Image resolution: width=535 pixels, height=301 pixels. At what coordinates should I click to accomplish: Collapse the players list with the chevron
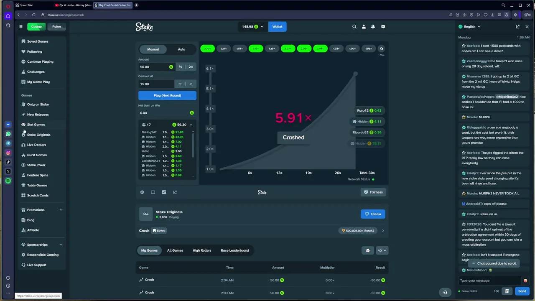[191, 125]
